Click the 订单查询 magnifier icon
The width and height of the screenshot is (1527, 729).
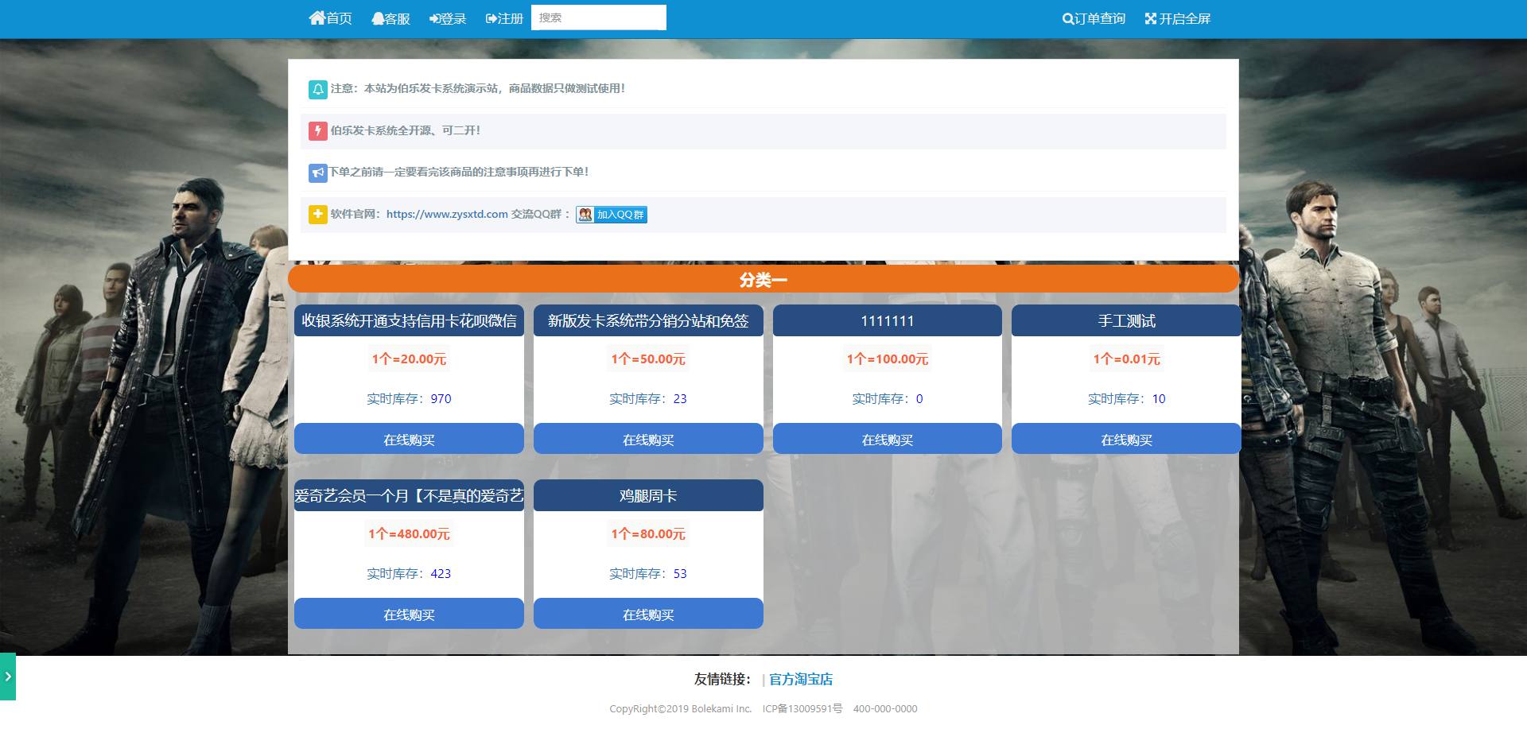point(1067,18)
